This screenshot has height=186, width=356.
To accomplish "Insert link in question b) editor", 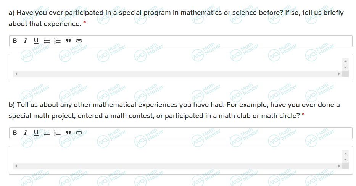I will click(79, 133).
